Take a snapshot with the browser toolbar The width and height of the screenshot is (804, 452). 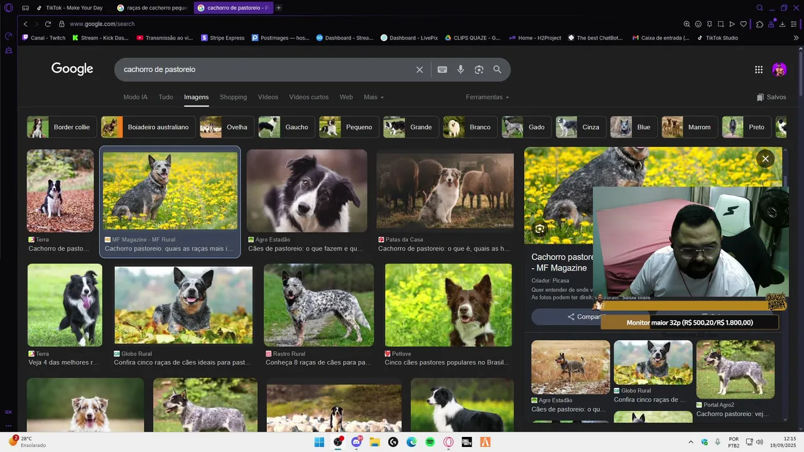pos(720,24)
